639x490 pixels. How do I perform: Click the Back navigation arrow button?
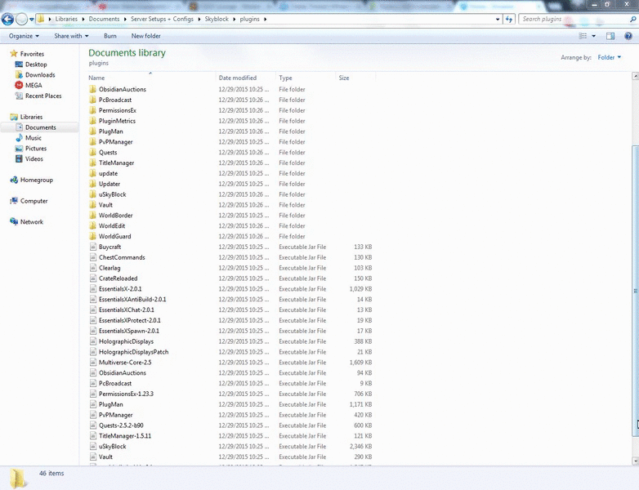(7, 19)
